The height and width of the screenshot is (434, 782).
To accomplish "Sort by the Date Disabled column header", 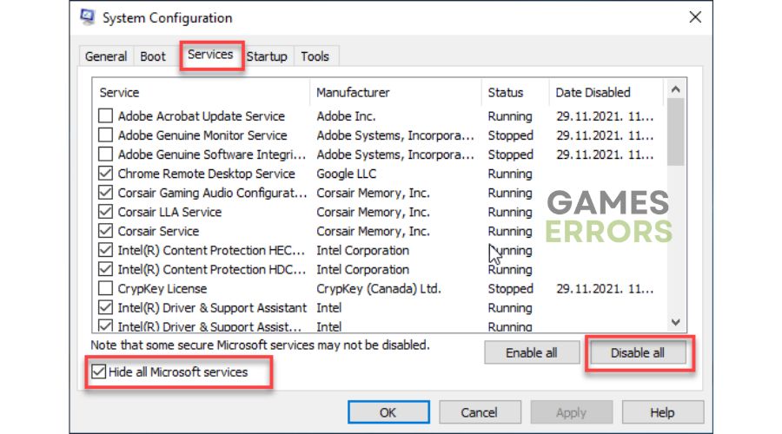I will point(606,92).
